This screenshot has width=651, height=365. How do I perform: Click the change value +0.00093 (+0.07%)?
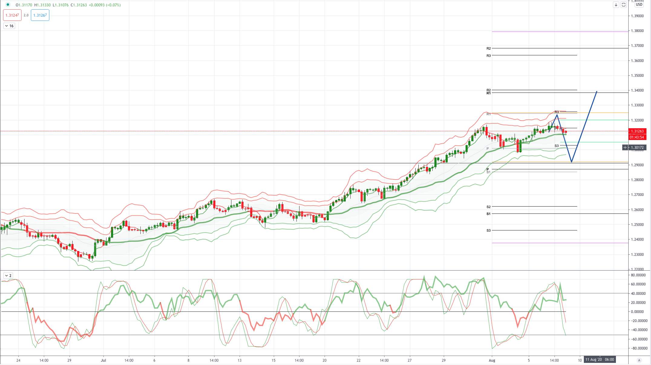click(105, 5)
